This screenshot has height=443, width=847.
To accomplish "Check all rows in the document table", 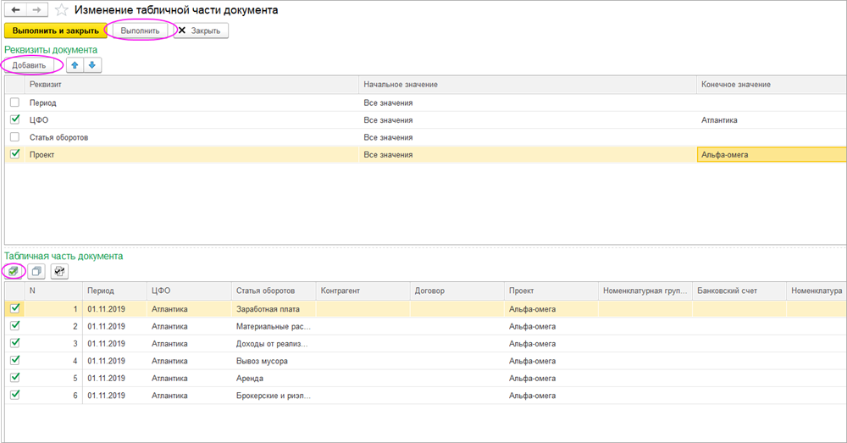I will [14, 271].
